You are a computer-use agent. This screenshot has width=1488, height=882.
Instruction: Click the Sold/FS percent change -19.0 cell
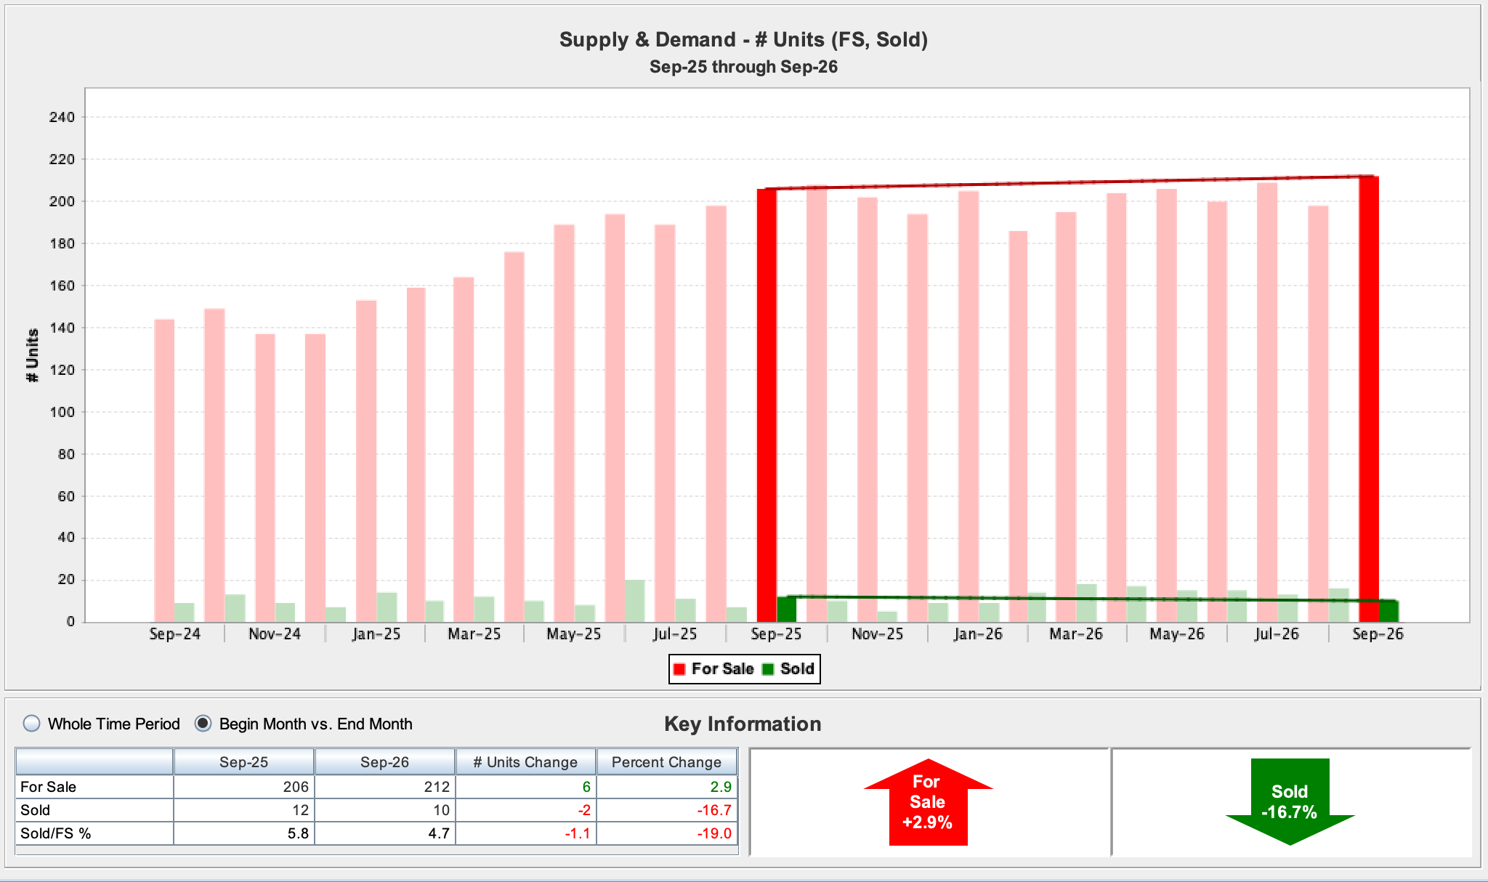tap(667, 833)
